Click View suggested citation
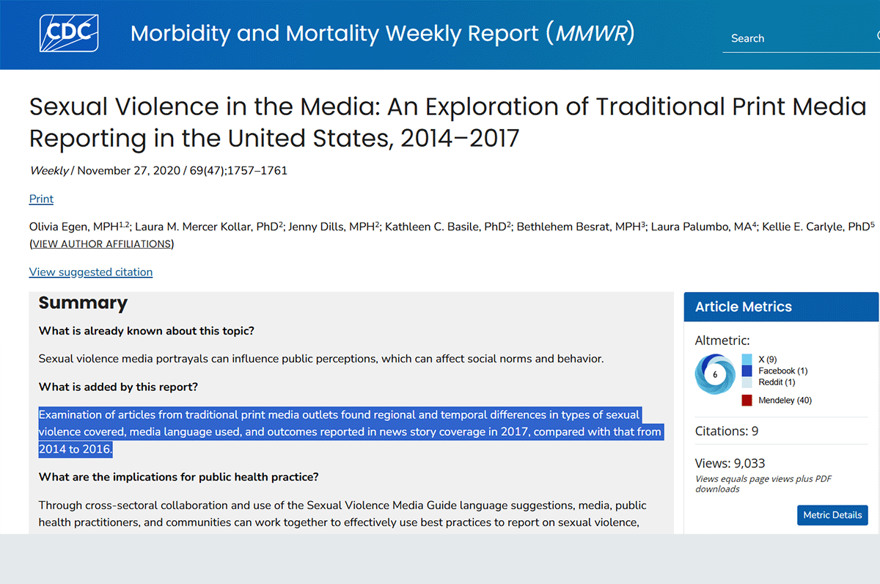The height and width of the screenshot is (584, 880). click(90, 271)
